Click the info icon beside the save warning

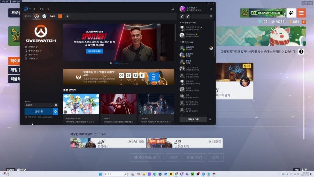(301, 52)
